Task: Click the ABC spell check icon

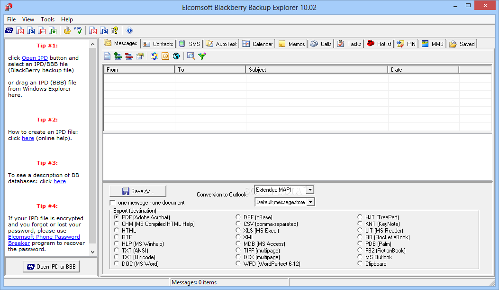Action: pyautogui.click(x=78, y=30)
